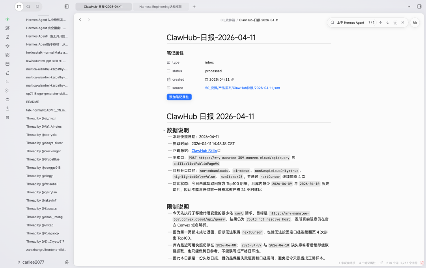The width and height of the screenshot is (426, 268).
Task: Click the pencil-ruler ribbon icon
Action: point(7,28)
